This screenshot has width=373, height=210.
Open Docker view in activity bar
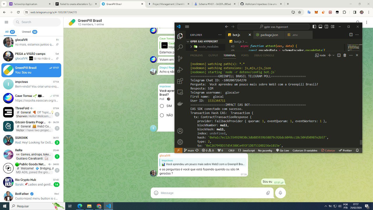tap(180, 104)
